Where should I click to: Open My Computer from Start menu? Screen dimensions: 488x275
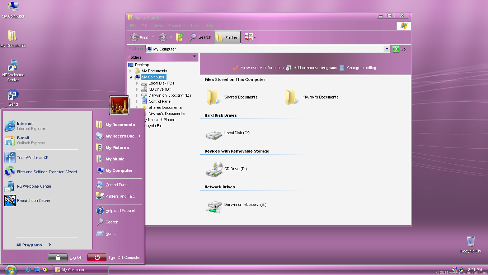(118, 170)
